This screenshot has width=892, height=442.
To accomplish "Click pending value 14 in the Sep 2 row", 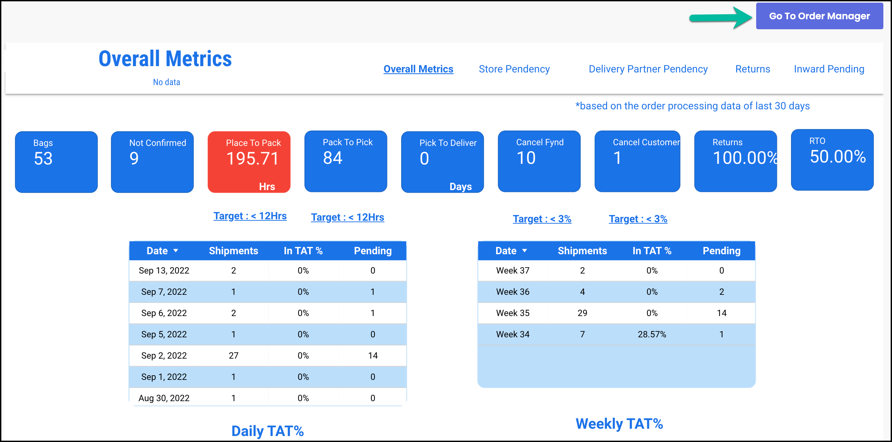I will (373, 355).
